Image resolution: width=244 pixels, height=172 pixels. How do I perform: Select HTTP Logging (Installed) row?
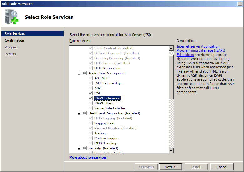click(x=113, y=118)
